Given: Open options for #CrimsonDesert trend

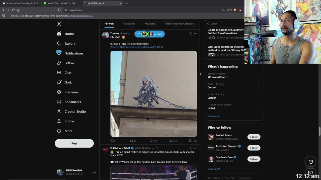Looking at the screenshot, I should coord(259,74).
